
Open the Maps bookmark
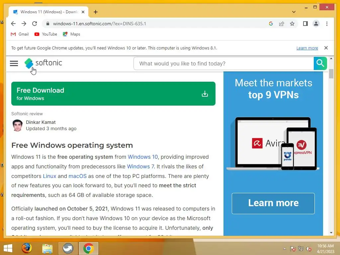point(71,34)
